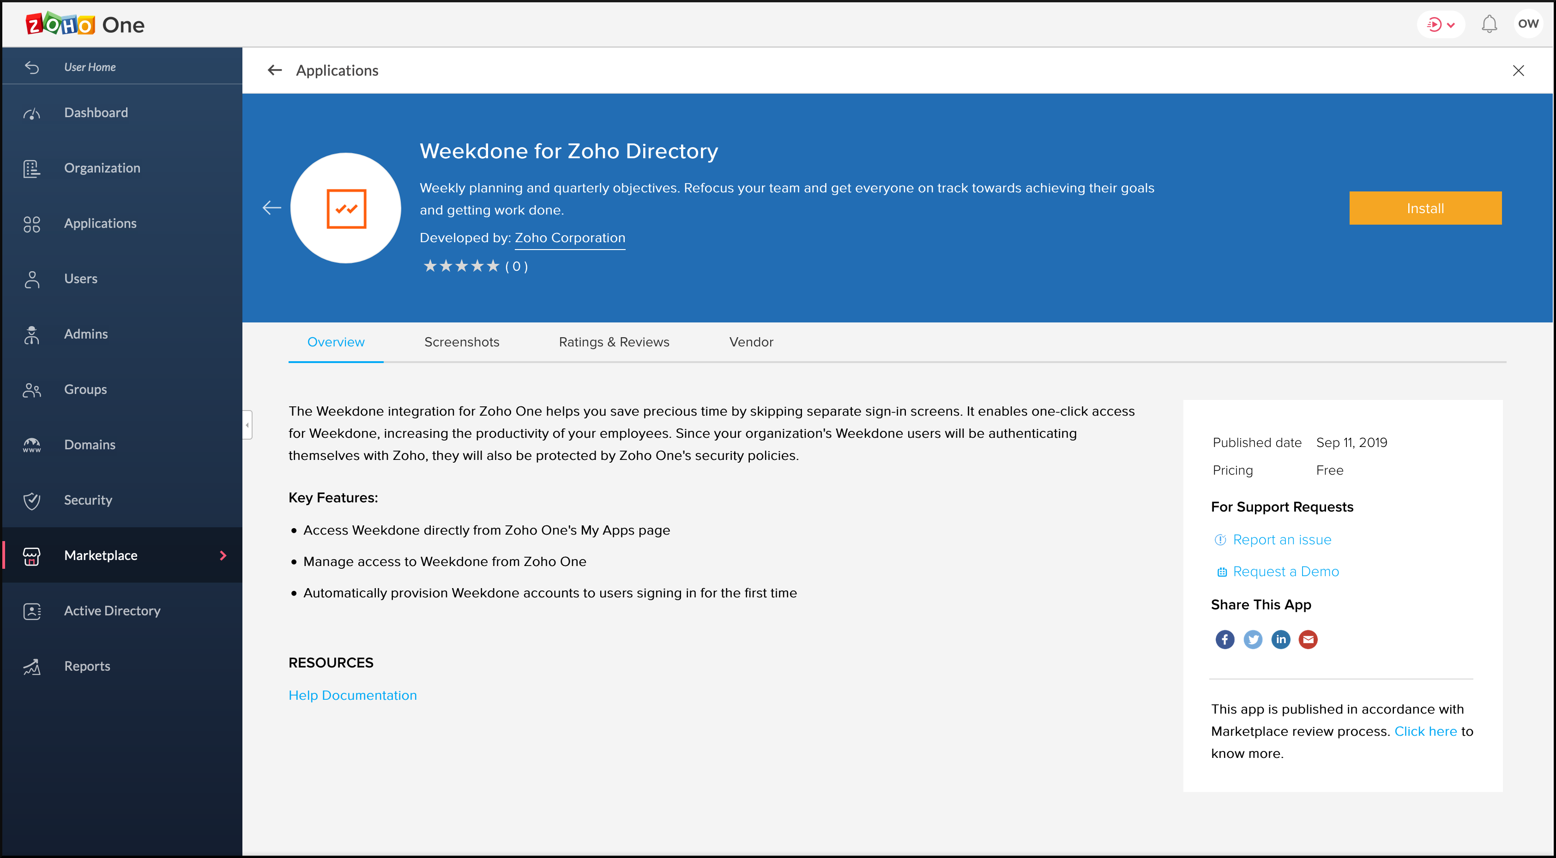This screenshot has width=1556, height=858.
Task: Request a Demo for Weekdone
Action: 1285,571
